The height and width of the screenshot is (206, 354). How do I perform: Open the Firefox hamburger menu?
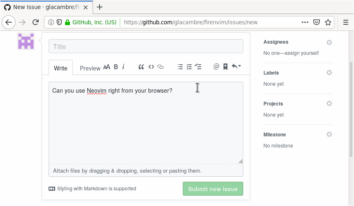click(346, 22)
